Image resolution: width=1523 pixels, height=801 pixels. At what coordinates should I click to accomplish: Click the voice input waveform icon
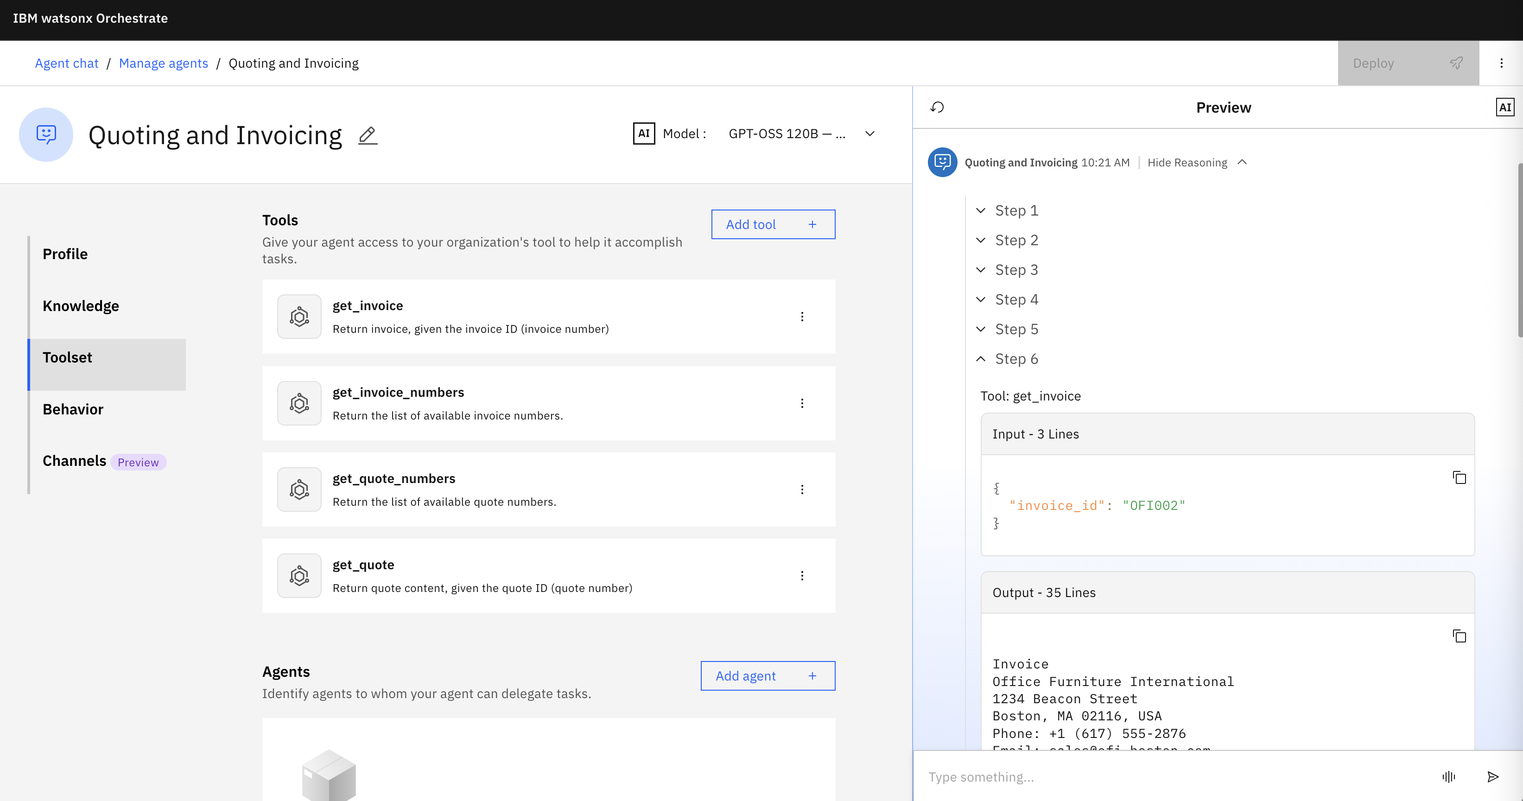tap(1448, 777)
